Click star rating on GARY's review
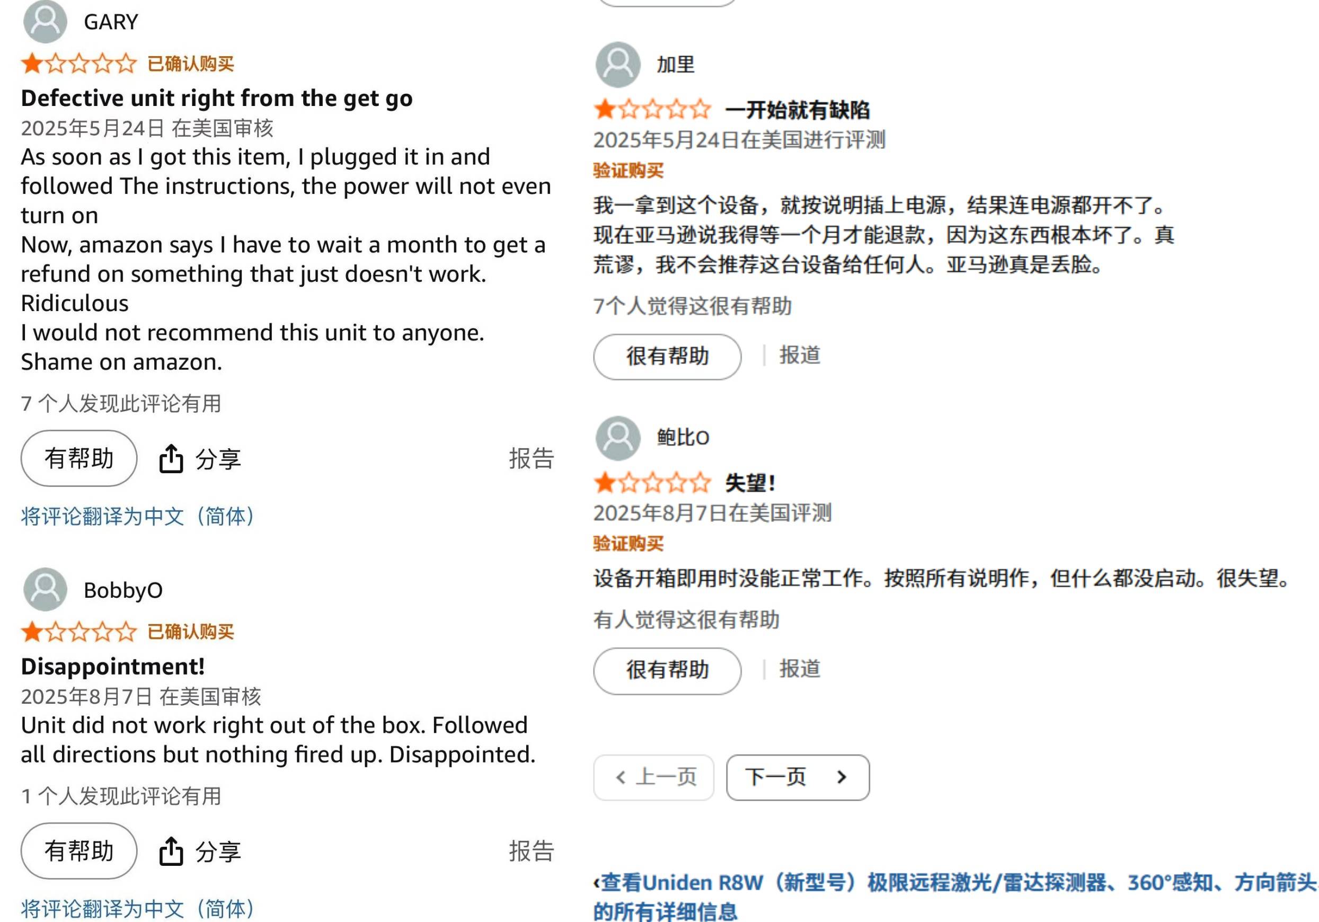 79,63
